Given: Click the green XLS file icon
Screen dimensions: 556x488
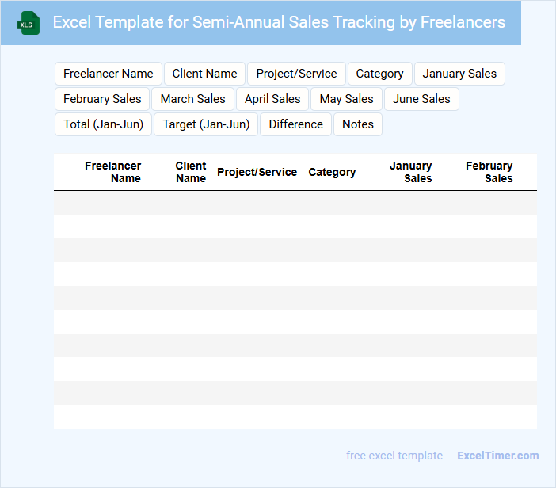Looking at the screenshot, I should 29,23.
